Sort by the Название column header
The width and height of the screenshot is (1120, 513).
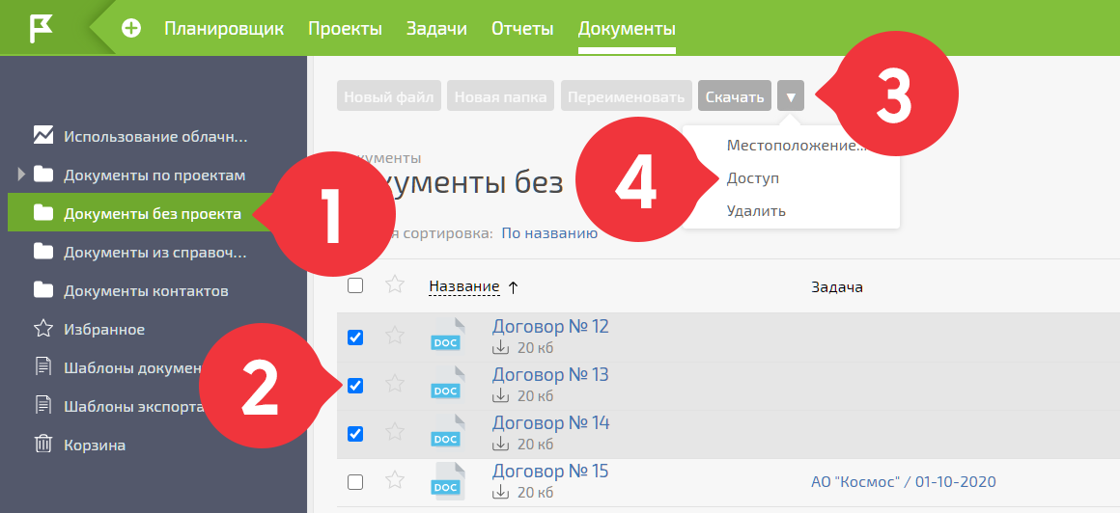coord(464,286)
